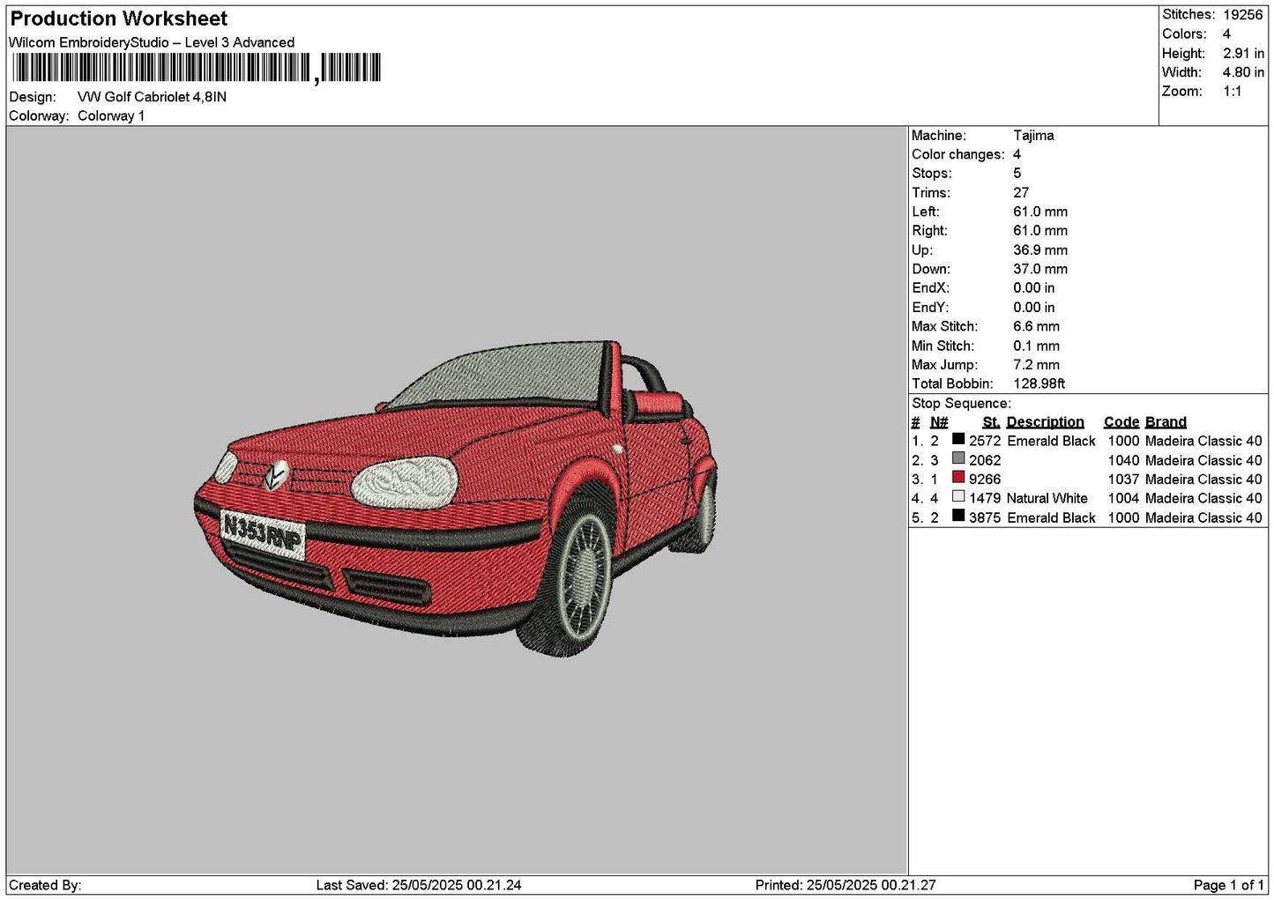
Task: Click the 'Printed: 25/05/2025 00.21.27' text
Action: click(846, 885)
